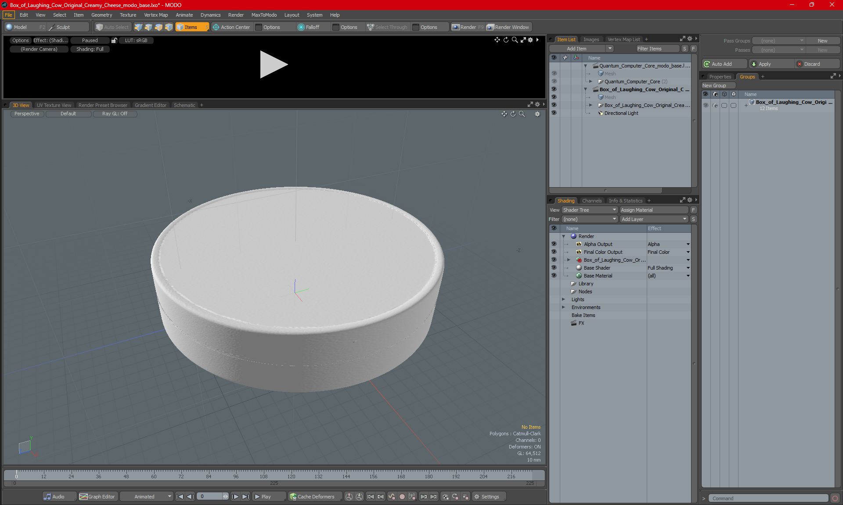843x505 pixels.
Task: Click Apply button
Action: [771, 64]
